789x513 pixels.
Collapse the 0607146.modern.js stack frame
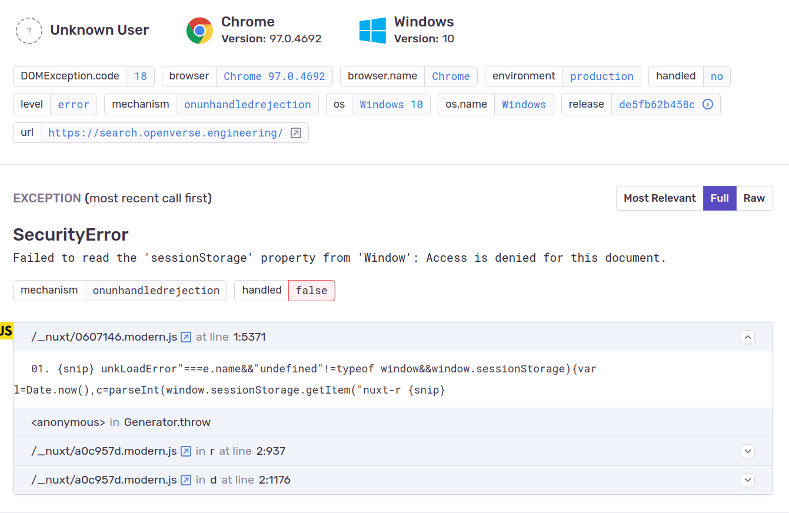(747, 337)
